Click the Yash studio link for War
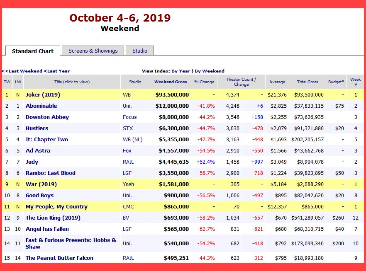Image resolution: width=366 pixels, height=271 pixels. click(x=128, y=184)
